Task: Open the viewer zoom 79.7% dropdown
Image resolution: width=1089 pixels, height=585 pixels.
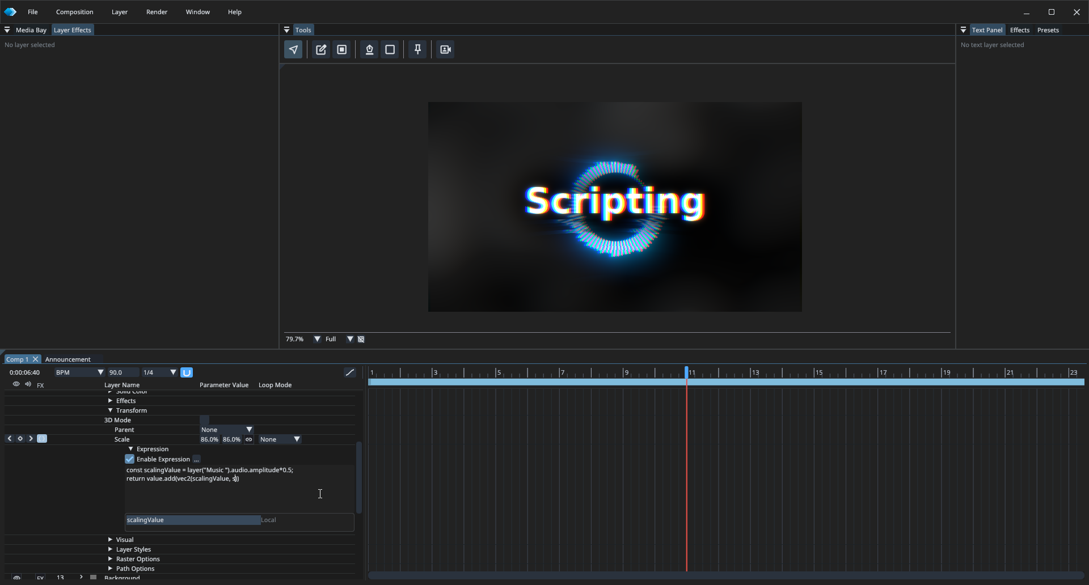Action: 317,339
